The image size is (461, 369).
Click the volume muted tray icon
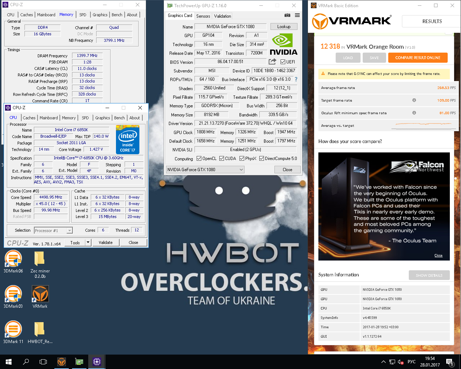pos(401,362)
